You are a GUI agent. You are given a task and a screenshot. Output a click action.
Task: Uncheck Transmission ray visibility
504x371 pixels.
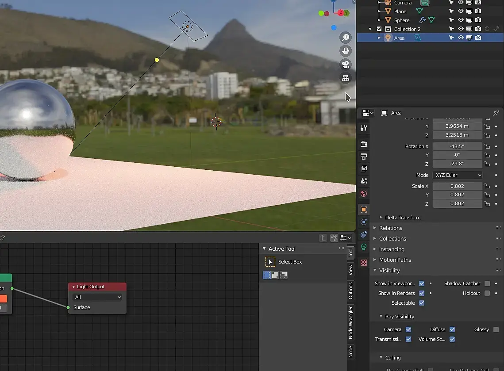[408, 339]
